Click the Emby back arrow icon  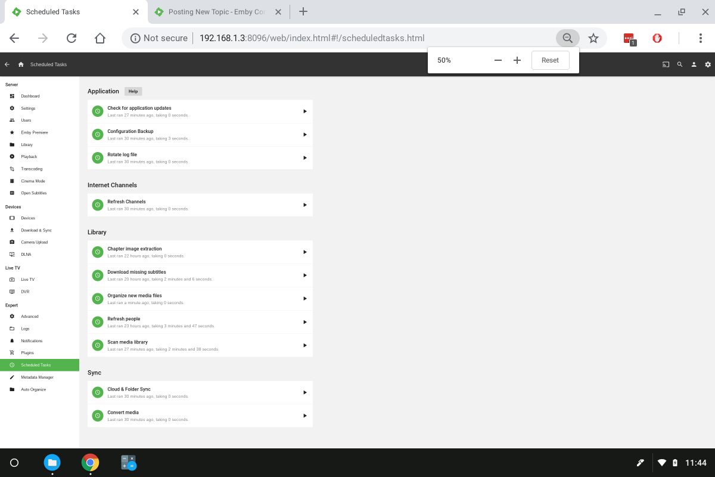click(x=7, y=64)
